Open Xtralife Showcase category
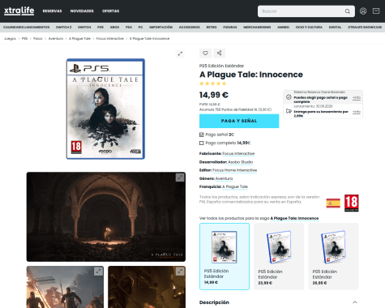Viewport: 385px width, 308px height. (365, 28)
